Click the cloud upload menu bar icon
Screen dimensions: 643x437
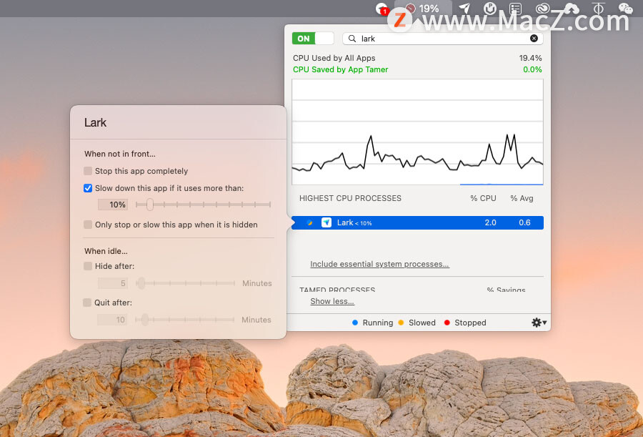pos(572,8)
